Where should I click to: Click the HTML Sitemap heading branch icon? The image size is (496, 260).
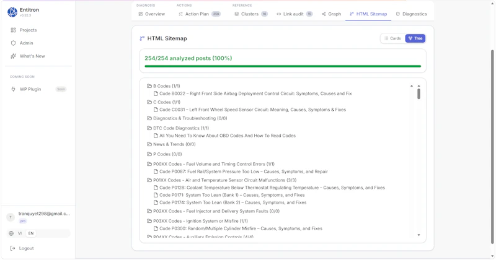(142, 38)
